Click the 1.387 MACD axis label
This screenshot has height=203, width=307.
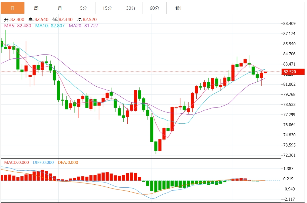click(x=288, y=169)
